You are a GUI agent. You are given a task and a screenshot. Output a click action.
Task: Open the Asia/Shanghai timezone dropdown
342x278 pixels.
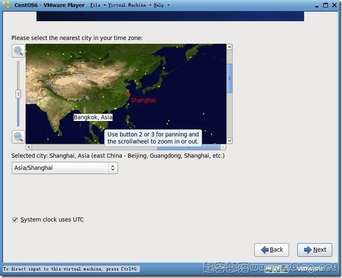[65, 168]
